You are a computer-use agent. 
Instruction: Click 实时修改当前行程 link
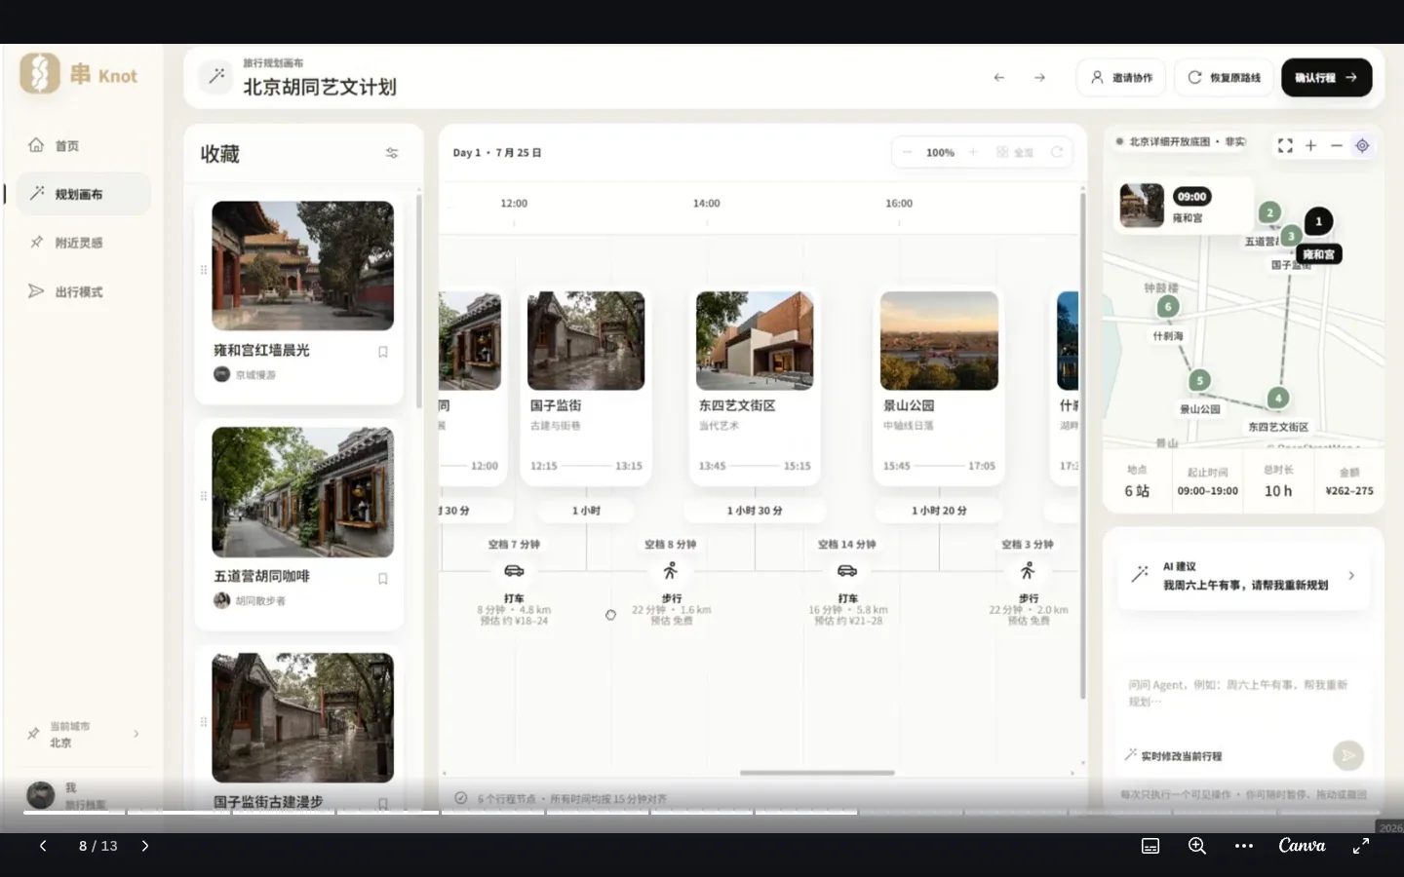tap(1173, 755)
